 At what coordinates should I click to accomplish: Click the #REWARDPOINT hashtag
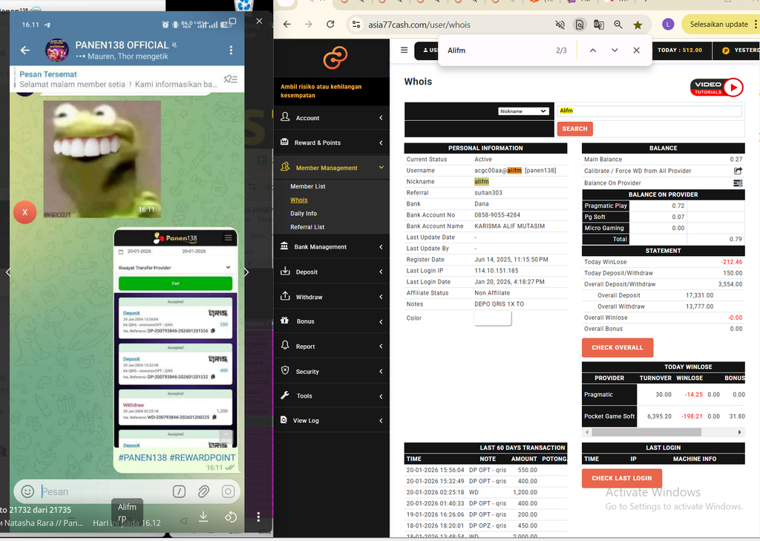203,458
